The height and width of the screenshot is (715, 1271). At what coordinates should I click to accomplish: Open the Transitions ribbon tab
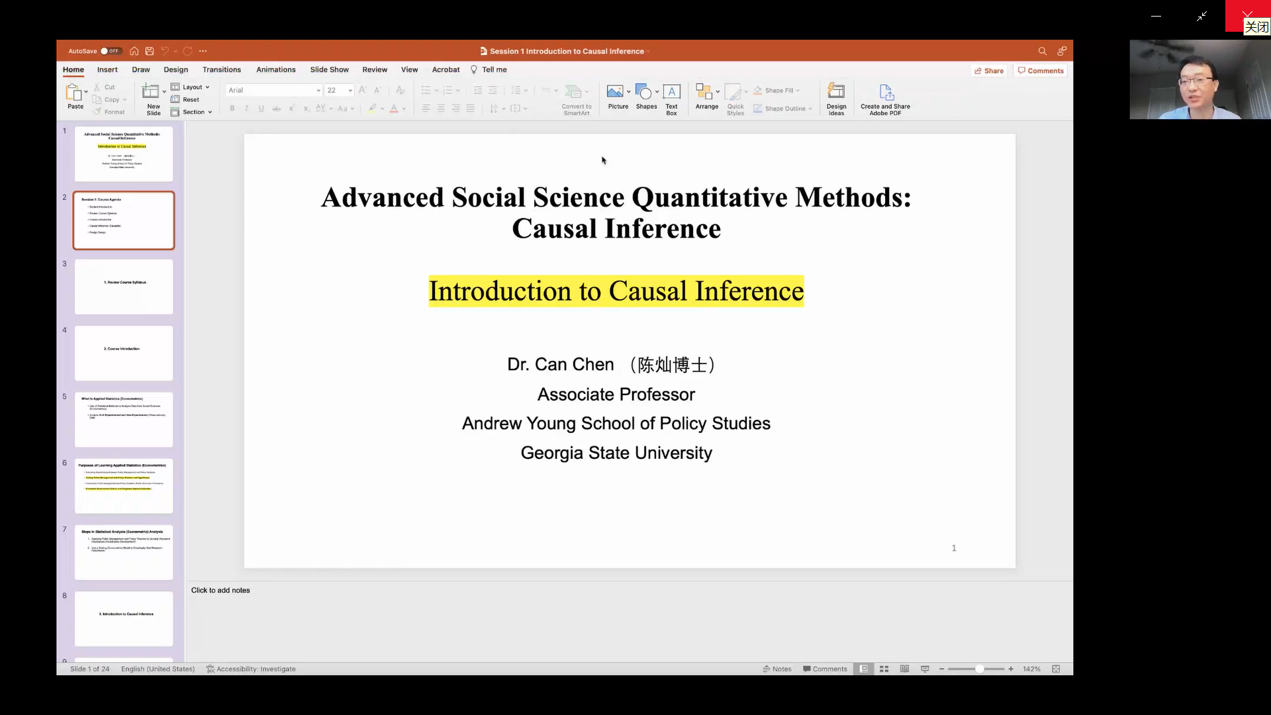point(222,70)
